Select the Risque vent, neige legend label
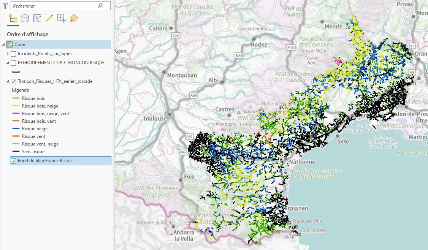The width and height of the screenshot is (428, 250). click(x=40, y=144)
